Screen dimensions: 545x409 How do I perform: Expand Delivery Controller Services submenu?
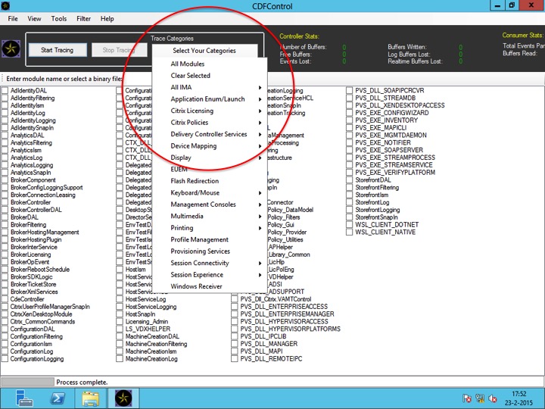[x=210, y=134]
